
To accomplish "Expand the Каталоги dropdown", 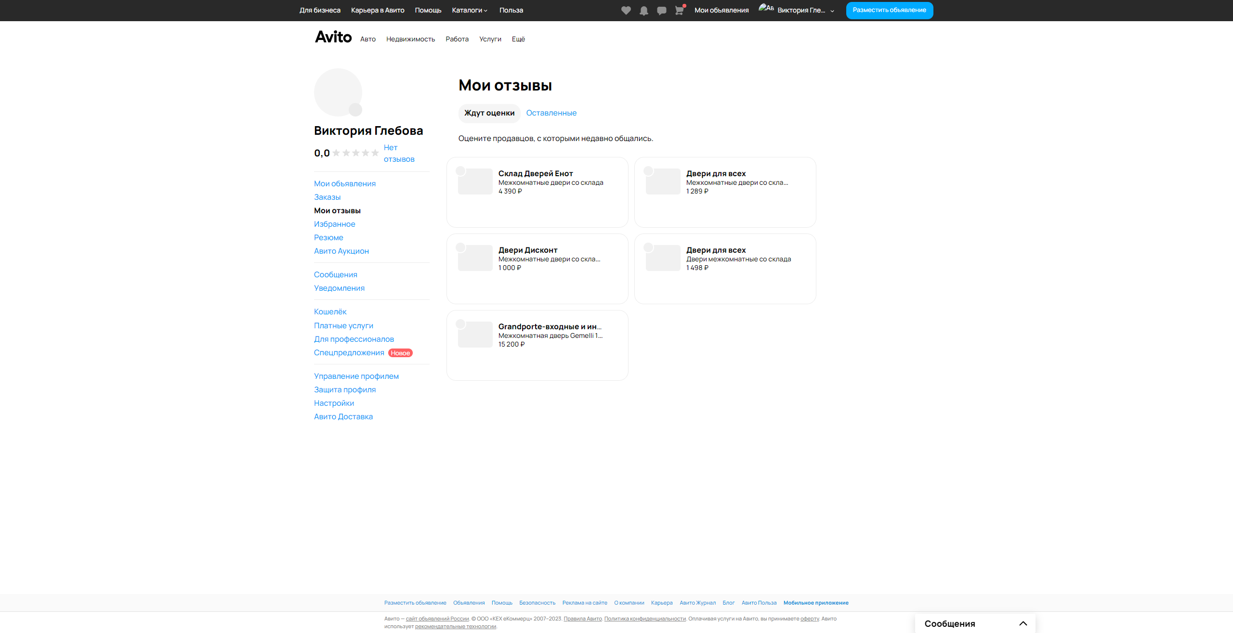I will pos(469,10).
